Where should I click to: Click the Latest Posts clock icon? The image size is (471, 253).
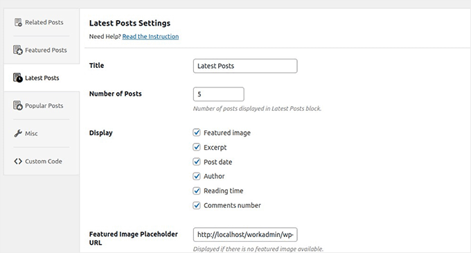click(x=18, y=78)
